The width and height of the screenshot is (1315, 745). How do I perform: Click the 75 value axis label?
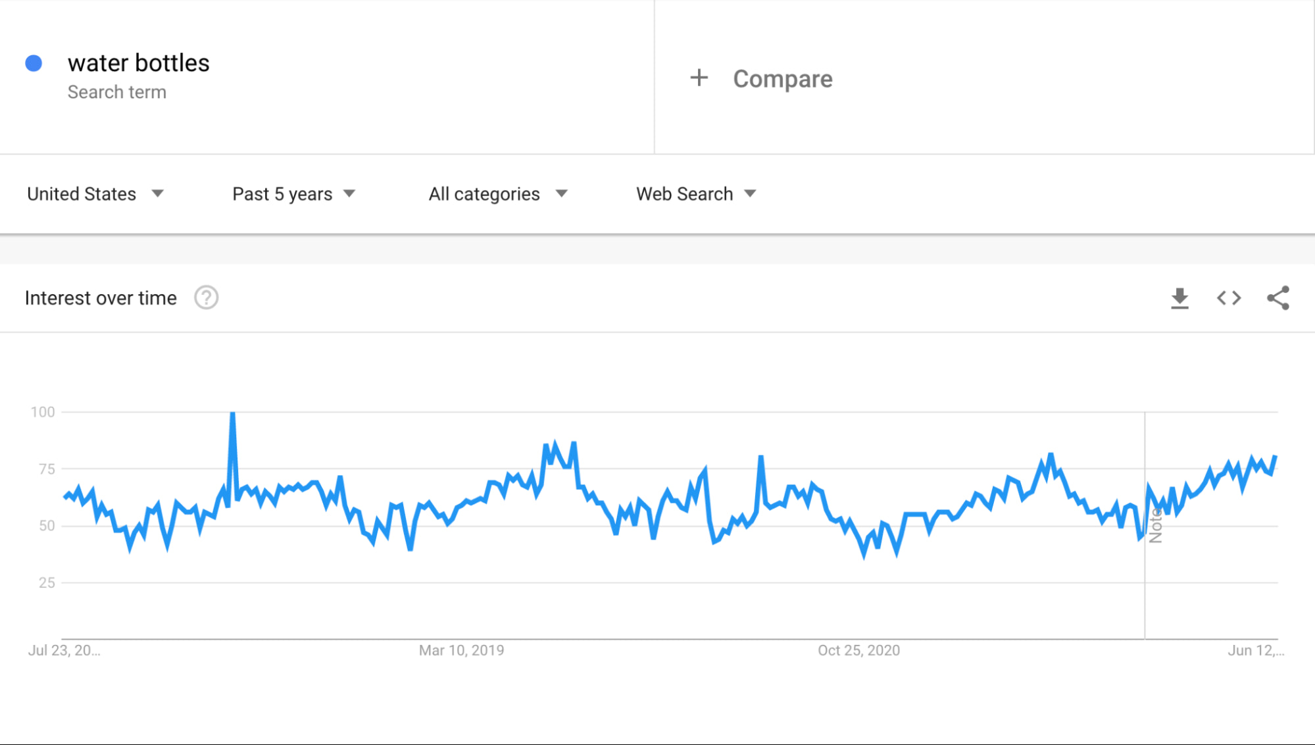point(46,469)
